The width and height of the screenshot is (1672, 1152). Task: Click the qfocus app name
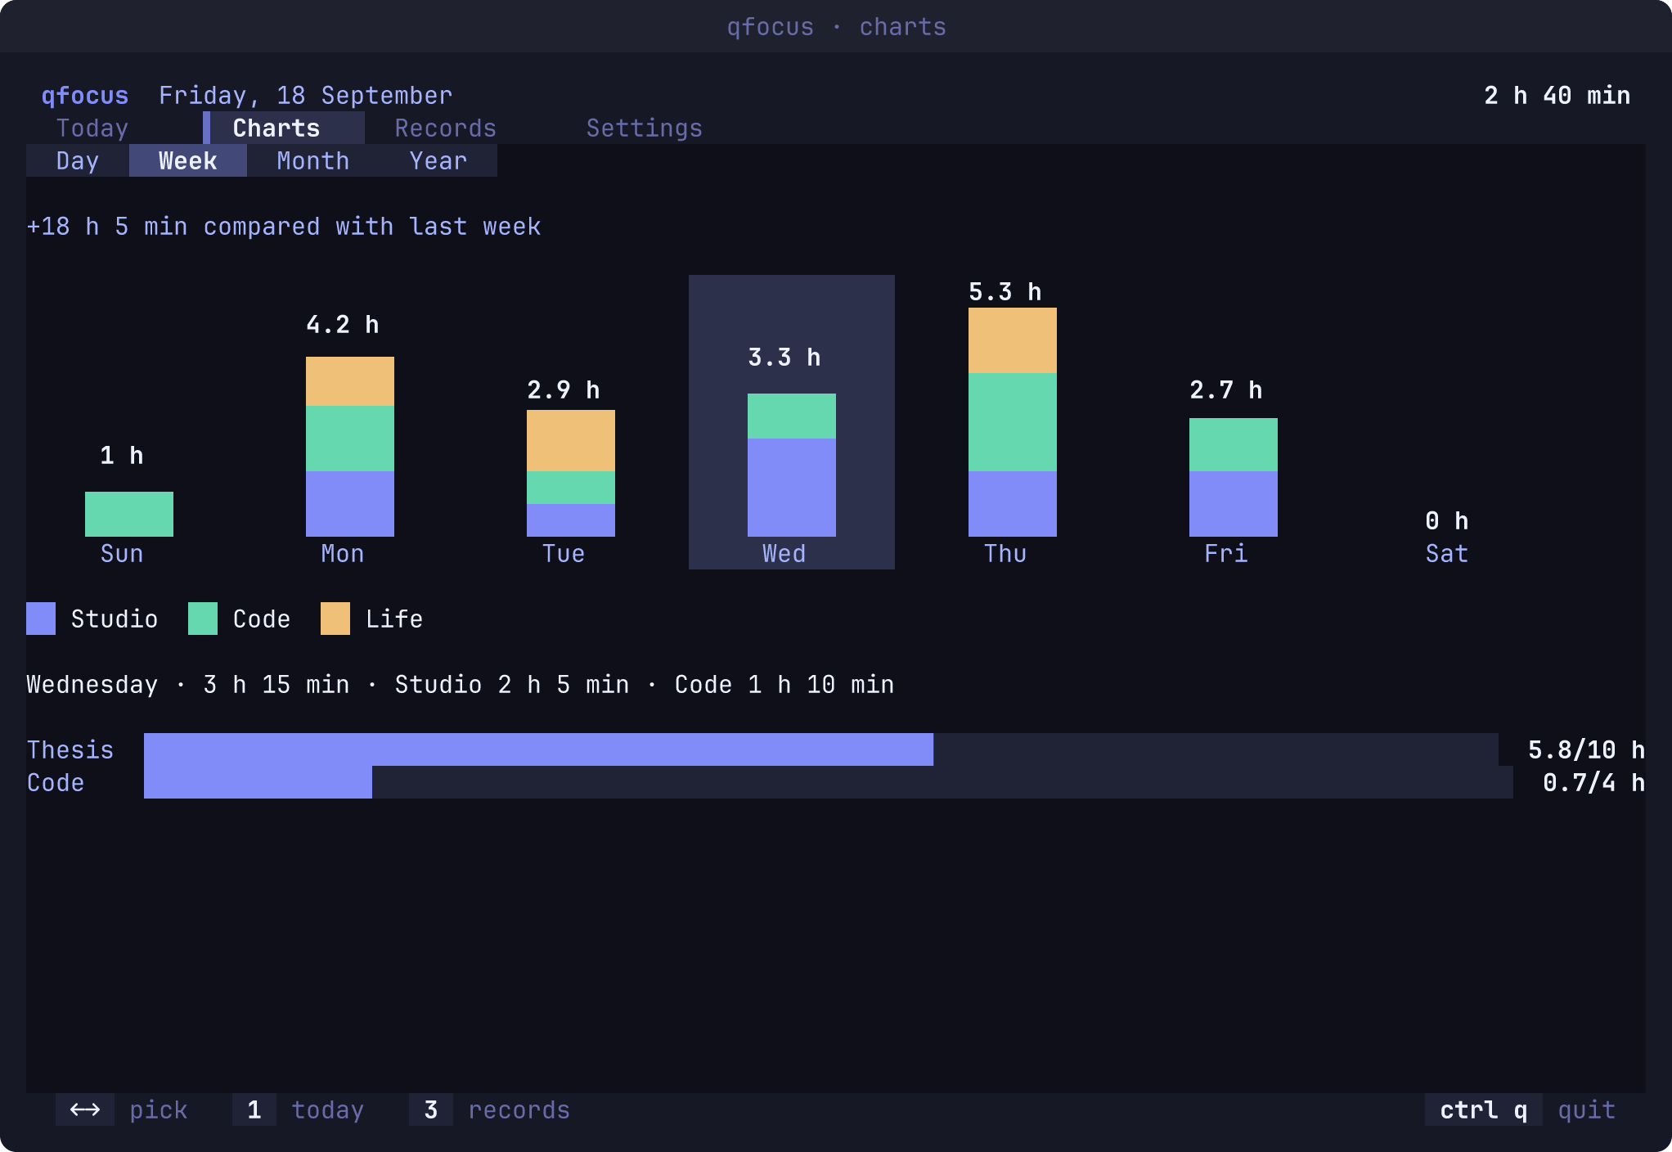(85, 96)
